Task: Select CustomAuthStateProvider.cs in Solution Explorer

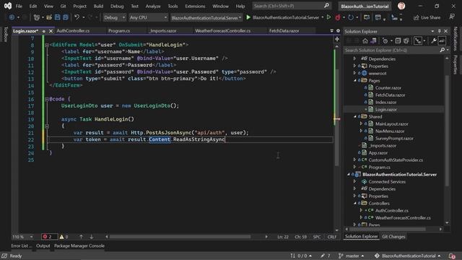Action: coord(396,160)
